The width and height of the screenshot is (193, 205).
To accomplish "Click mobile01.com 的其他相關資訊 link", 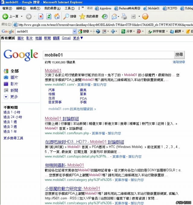I will click(72, 109).
